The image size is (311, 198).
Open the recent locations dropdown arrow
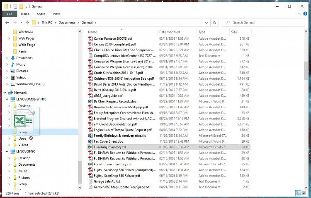[21, 23]
